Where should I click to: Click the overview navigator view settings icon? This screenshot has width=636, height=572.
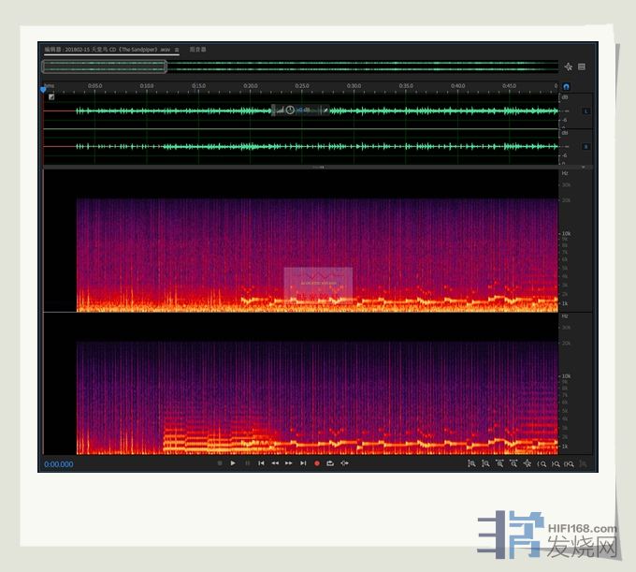[x=568, y=66]
